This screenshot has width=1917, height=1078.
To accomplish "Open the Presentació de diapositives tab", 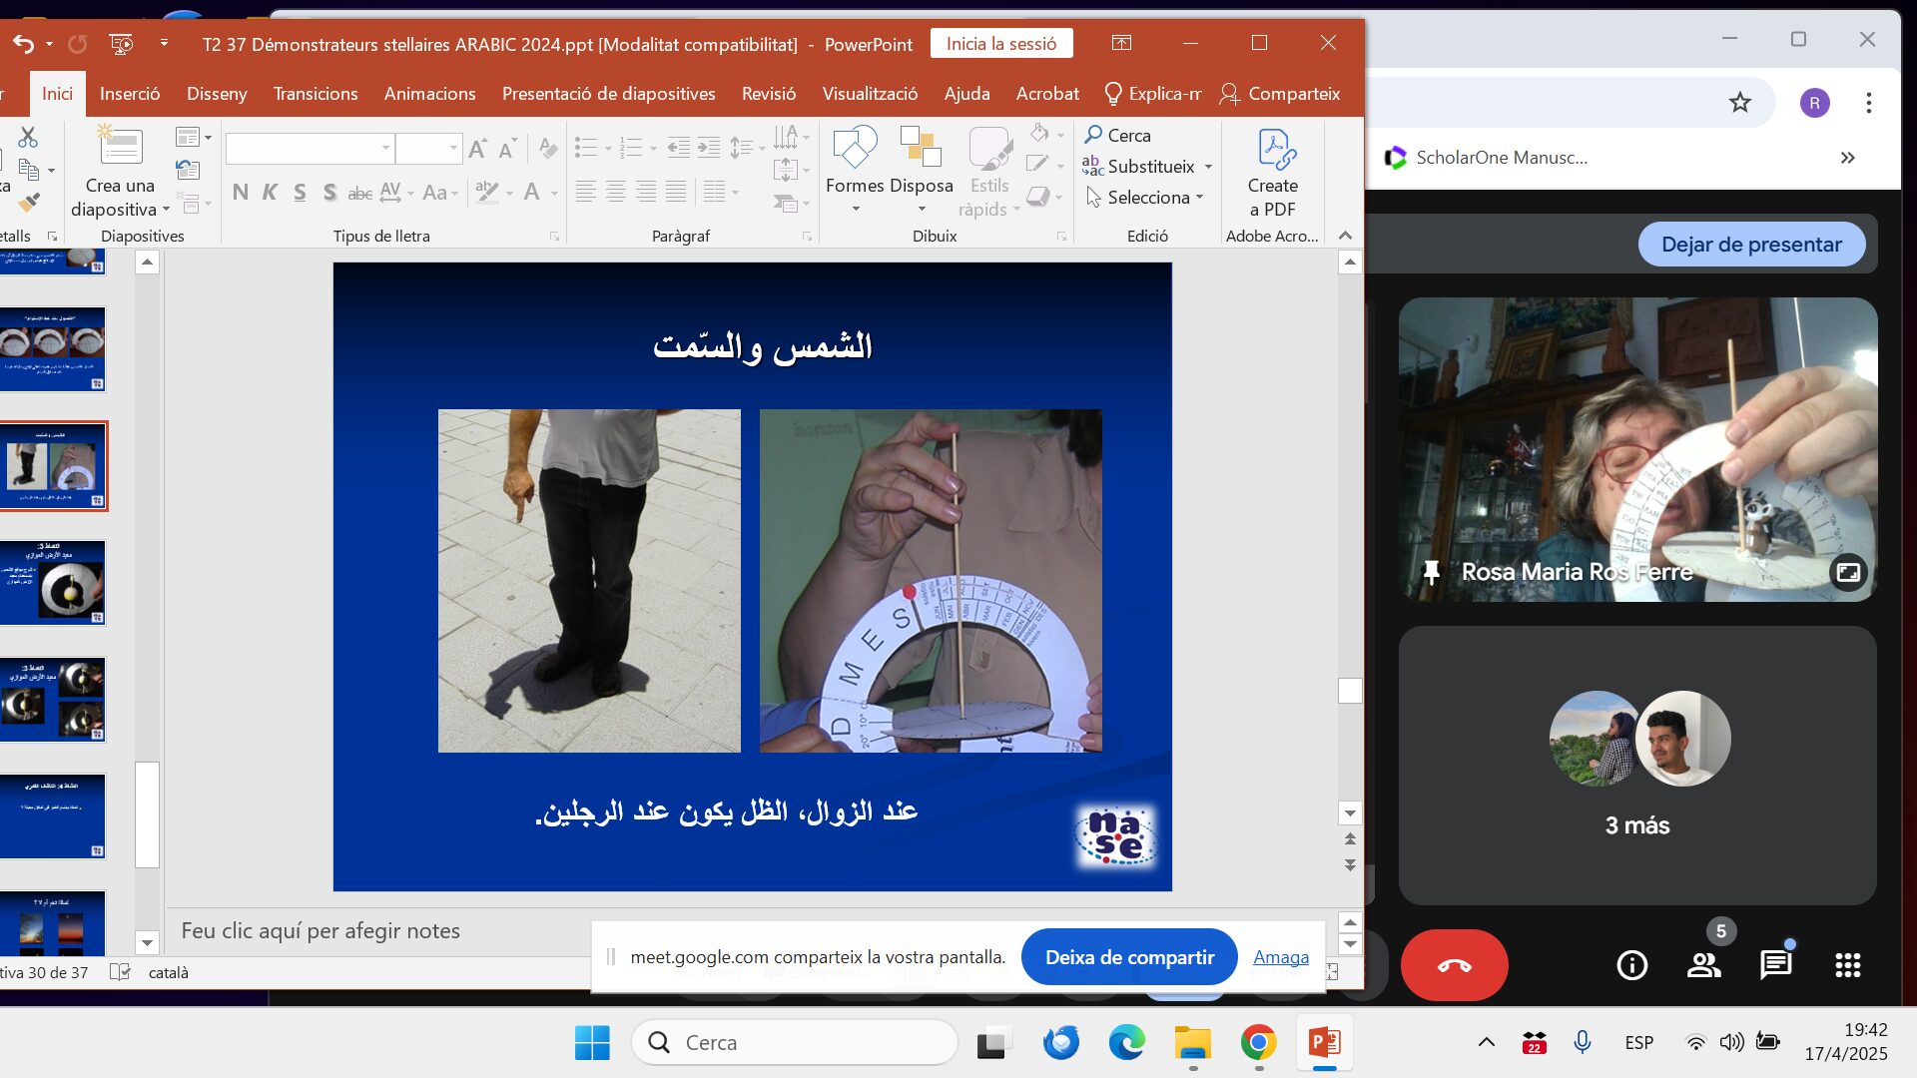I will tap(609, 94).
